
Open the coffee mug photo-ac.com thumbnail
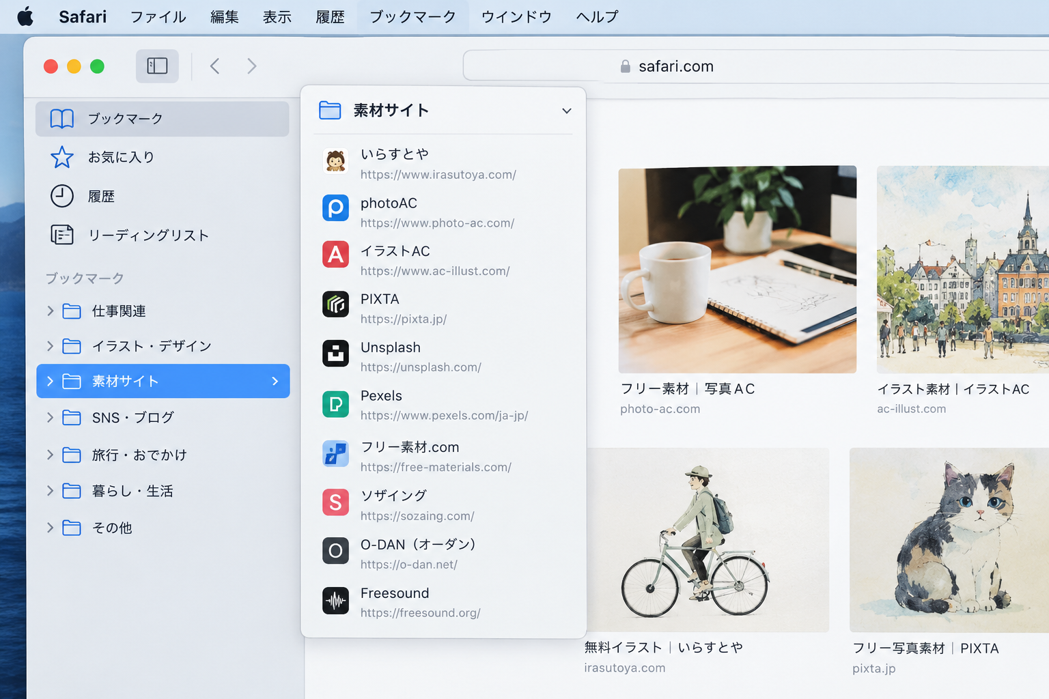[x=738, y=270]
